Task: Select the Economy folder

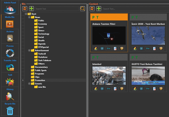Action: coord(41,24)
